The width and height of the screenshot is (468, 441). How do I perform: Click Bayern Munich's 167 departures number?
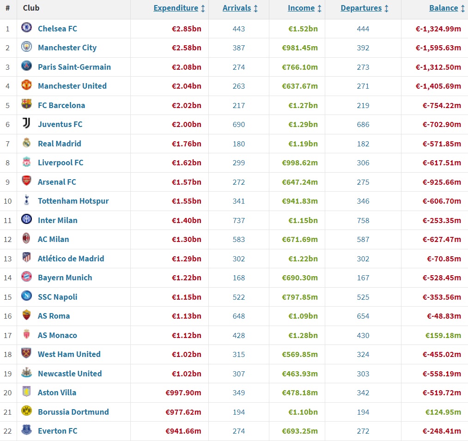363,278
